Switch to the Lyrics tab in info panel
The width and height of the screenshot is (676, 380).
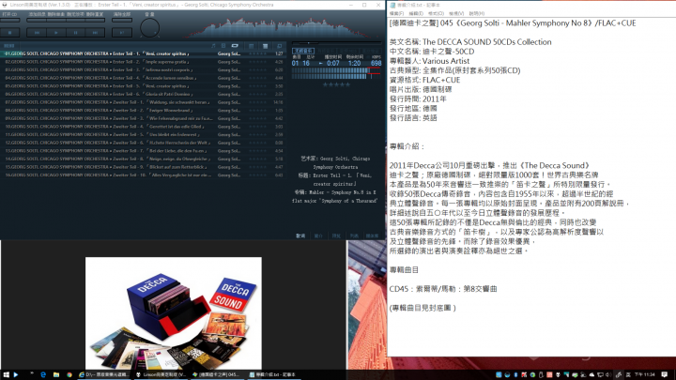(300, 236)
